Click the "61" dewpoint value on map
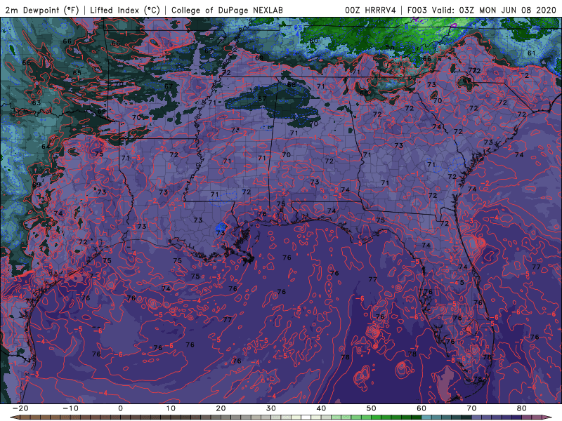The image size is (562, 421). [x=532, y=53]
